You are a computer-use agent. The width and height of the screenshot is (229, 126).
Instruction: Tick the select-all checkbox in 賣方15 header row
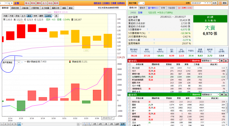[129, 98]
